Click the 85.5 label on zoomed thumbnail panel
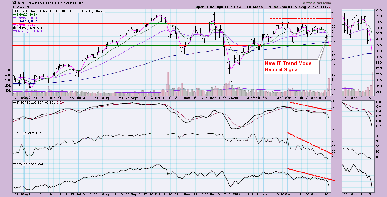This screenshot has height=197, width=387. (x=379, y=92)
